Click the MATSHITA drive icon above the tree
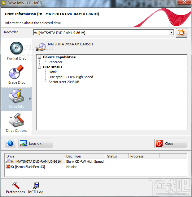192x197 pixels. 41,47
